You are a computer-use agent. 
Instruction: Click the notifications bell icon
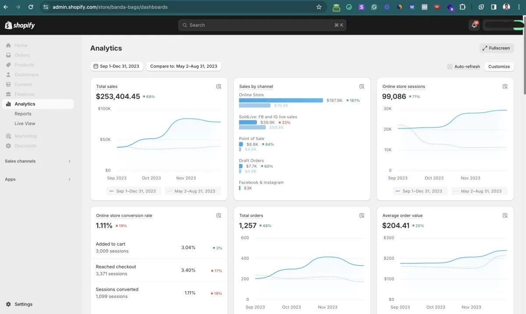pyautogui.click(x=474, y=25)
